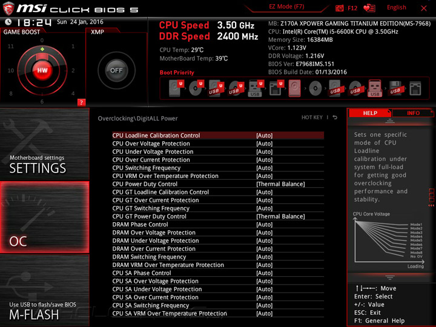Select the legacy CD/DVD boot icon

[x=315, y=88]
